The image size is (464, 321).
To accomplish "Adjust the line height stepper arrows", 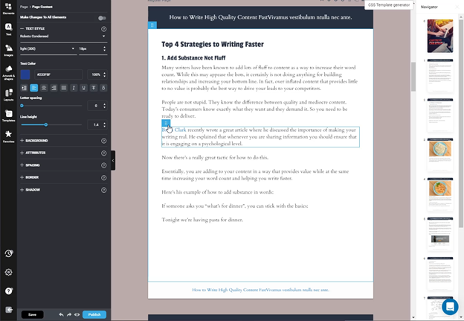I will 104,125.
